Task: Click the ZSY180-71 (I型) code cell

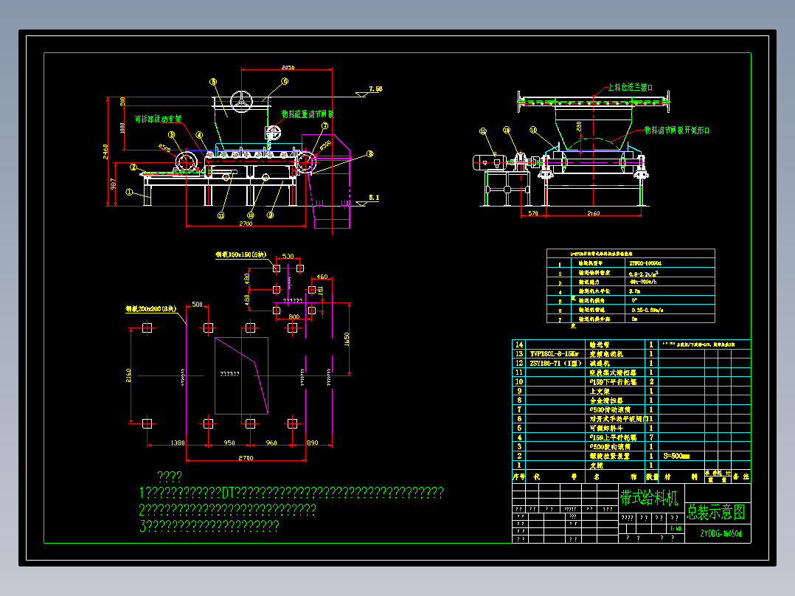Action: point(556,363)
